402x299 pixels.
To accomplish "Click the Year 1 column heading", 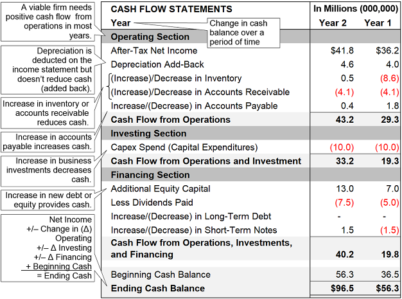I will click(378, 23).
